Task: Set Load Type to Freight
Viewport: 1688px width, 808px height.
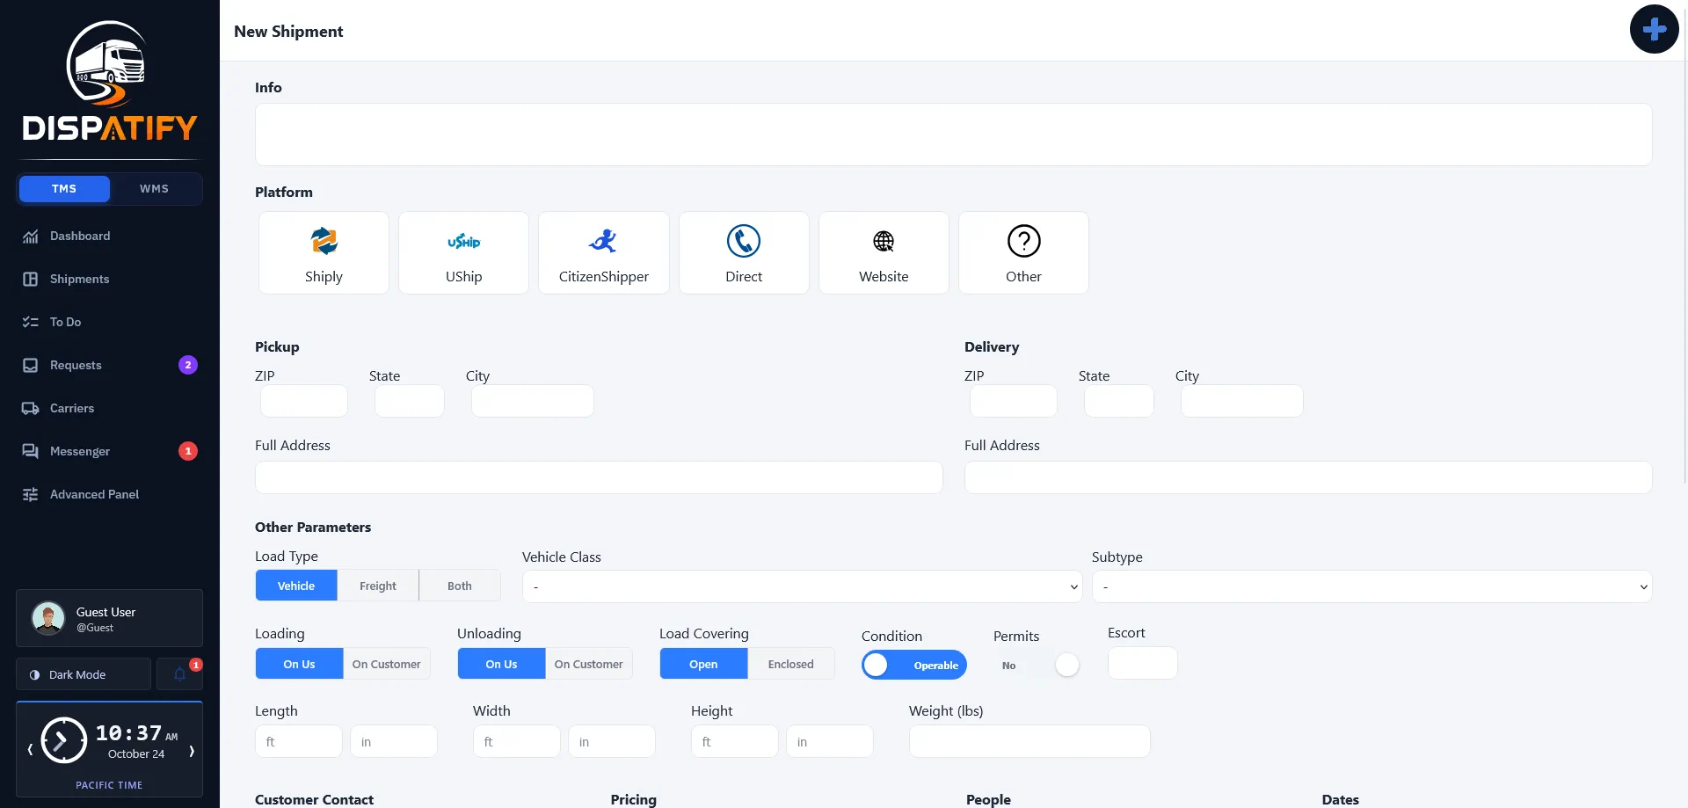Action: 378,586
